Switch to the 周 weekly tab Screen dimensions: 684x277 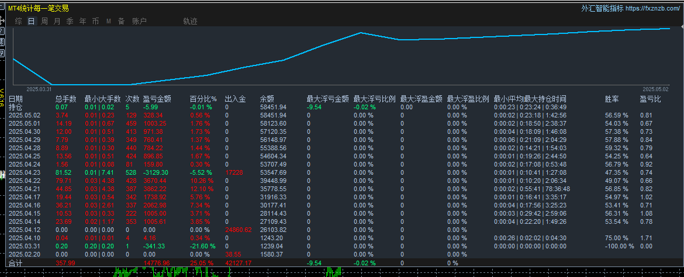(44, 21)
